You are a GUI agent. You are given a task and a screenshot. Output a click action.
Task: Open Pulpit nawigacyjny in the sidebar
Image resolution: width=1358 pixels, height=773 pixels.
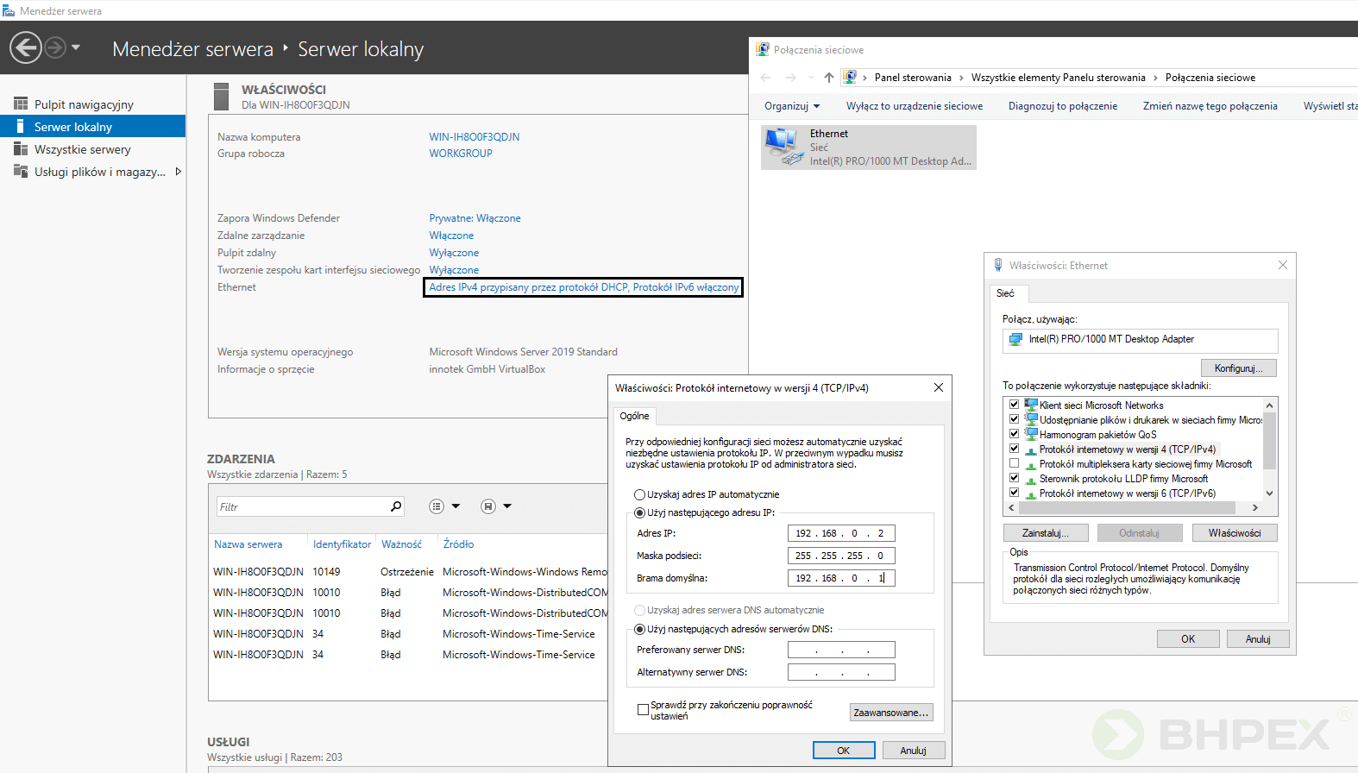coord(84,104)
